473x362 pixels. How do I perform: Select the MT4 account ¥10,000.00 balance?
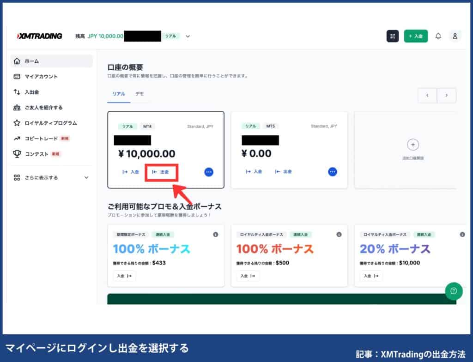tap(146, 154)
